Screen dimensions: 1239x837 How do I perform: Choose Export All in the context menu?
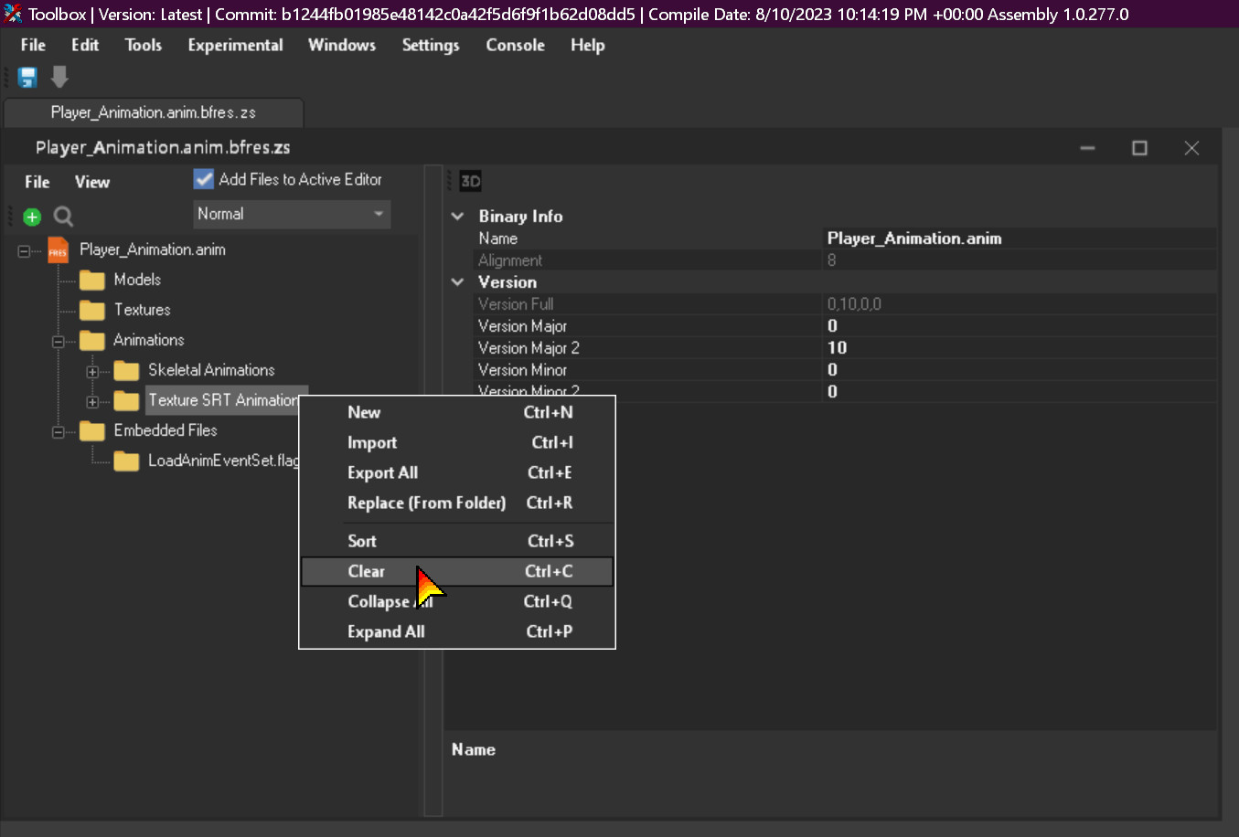point(382,473)
